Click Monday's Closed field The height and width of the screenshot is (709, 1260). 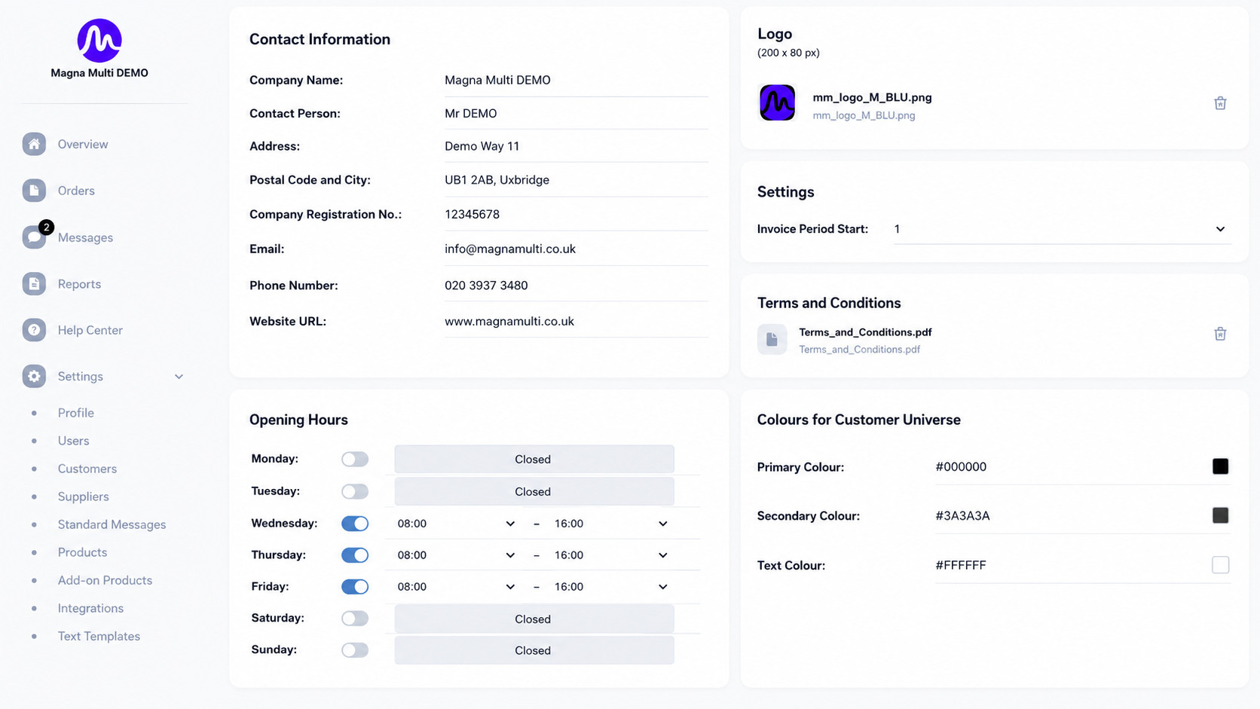click(x=534, y=459)
